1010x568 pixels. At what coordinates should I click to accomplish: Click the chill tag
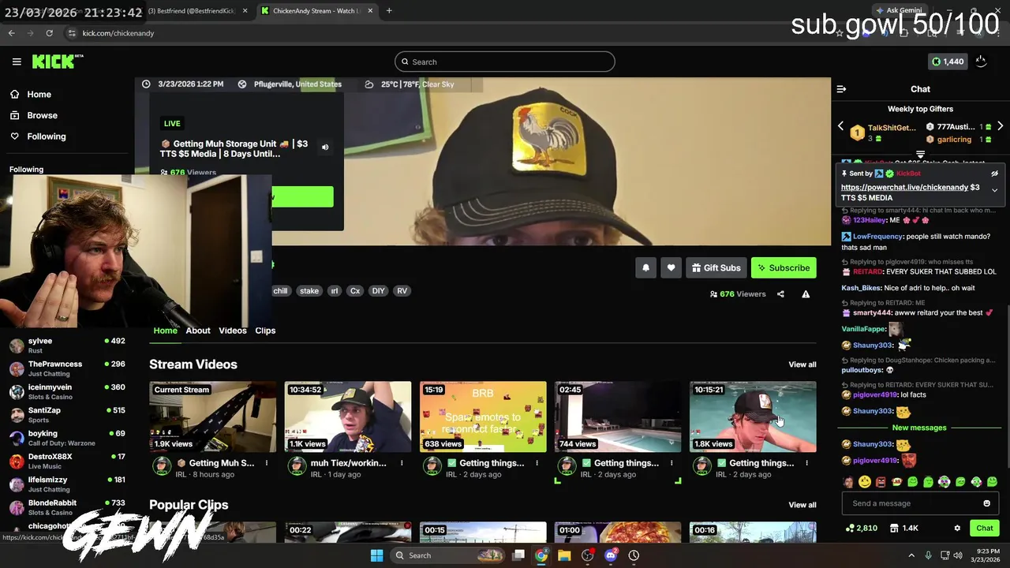(280, 291)
